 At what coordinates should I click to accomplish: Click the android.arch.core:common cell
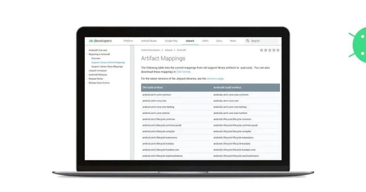tap(157, 95)
